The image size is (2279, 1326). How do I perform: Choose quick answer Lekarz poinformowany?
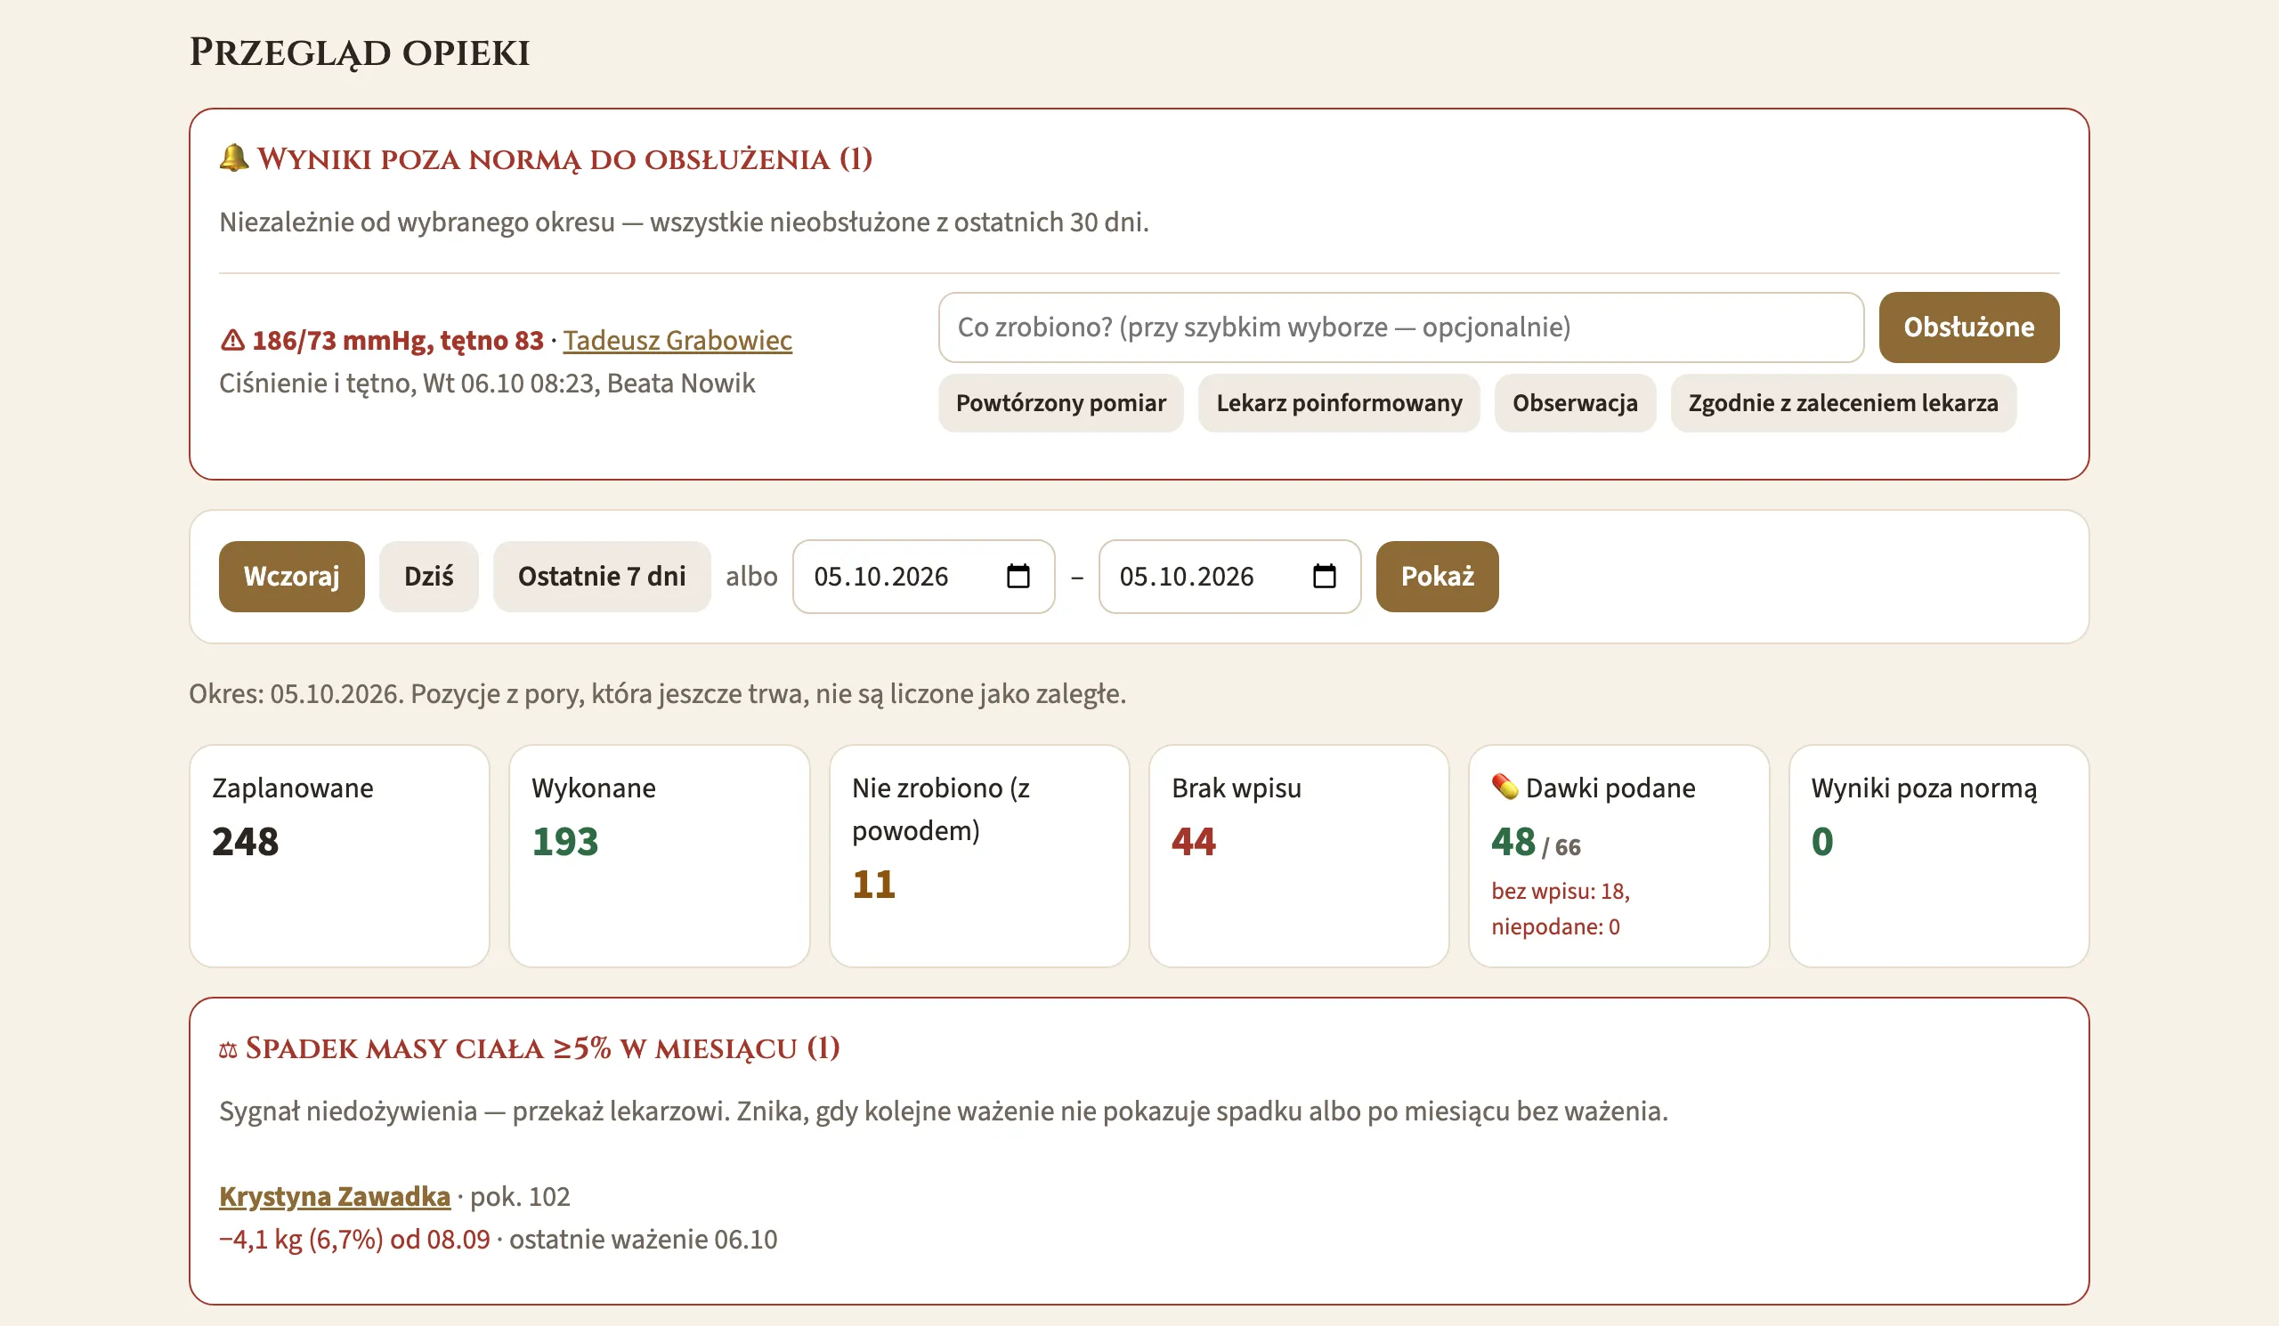tap(1338, 403)
